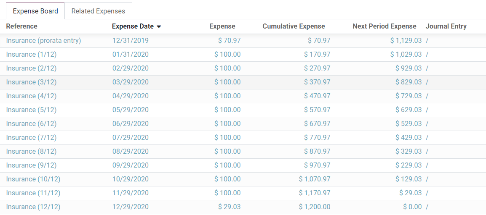Open the Insurance (10/12) line
Image resolution: width=486 pixels, height=215 pixels.
coord(33,179)
